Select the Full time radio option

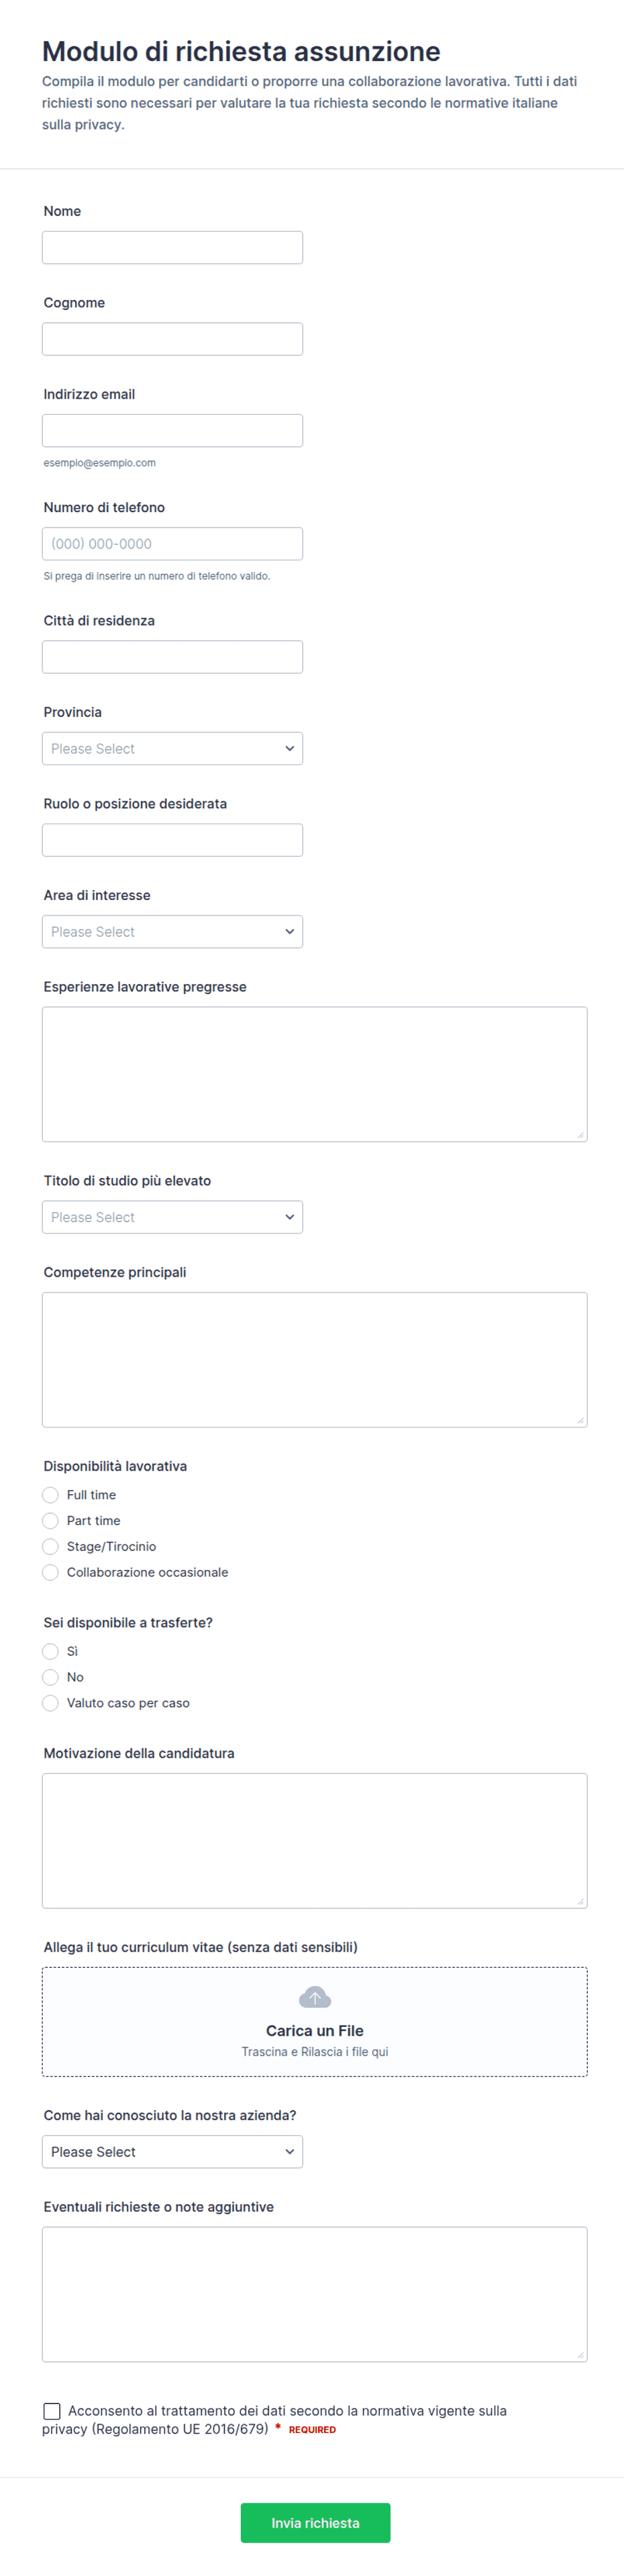[50, 1494]
